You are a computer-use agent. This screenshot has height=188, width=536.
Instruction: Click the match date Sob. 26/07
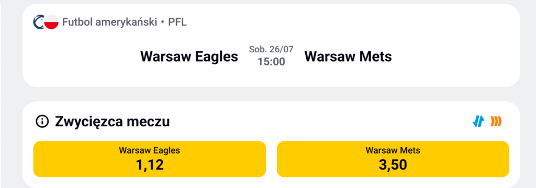tap(271, 49)
